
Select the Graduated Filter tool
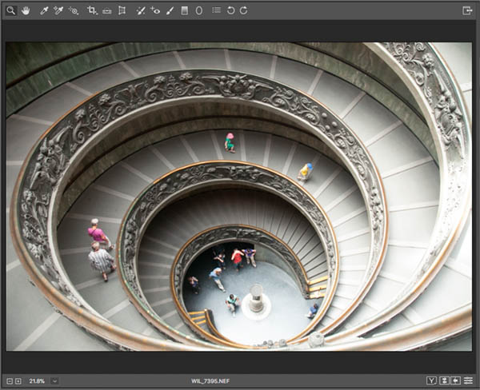(x=185, y=10)
